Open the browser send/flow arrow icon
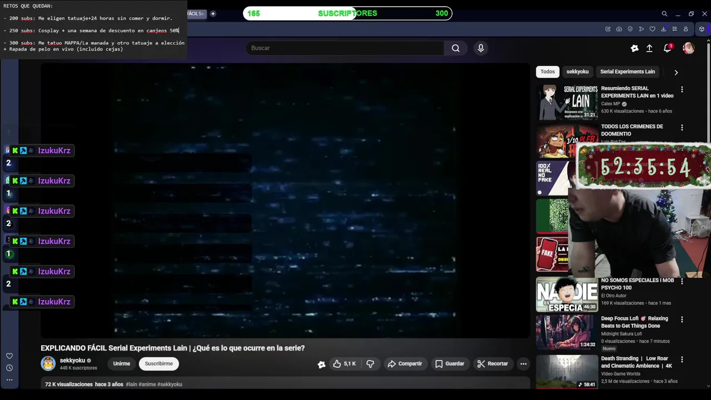711x400 pixels. click(x=641, y=29)
